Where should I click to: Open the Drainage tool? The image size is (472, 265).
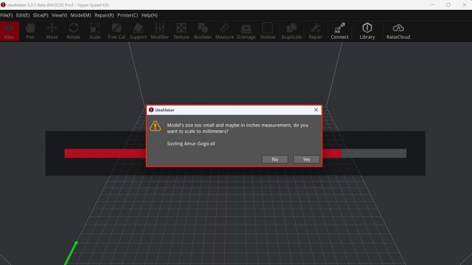[246, 31]
